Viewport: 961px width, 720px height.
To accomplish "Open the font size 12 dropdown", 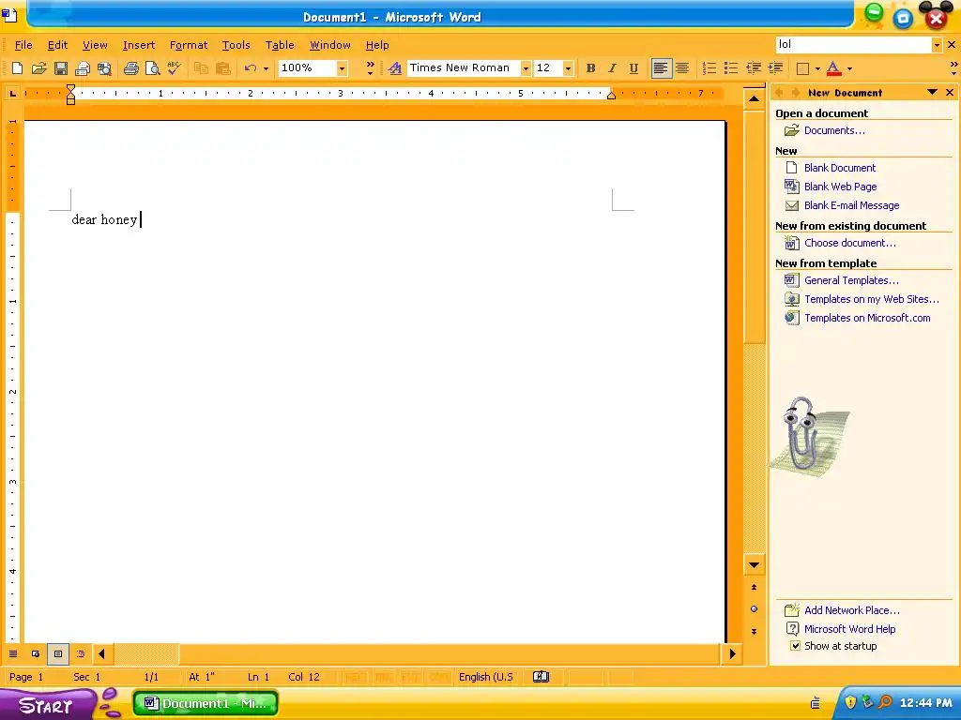I will tap(568, 67).
